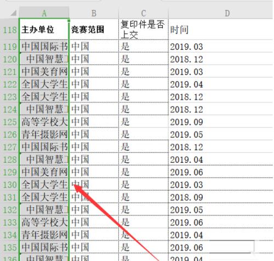Select row header 122
The width and height of the screenshot is (274, 261).
click(x=9, y=84)
